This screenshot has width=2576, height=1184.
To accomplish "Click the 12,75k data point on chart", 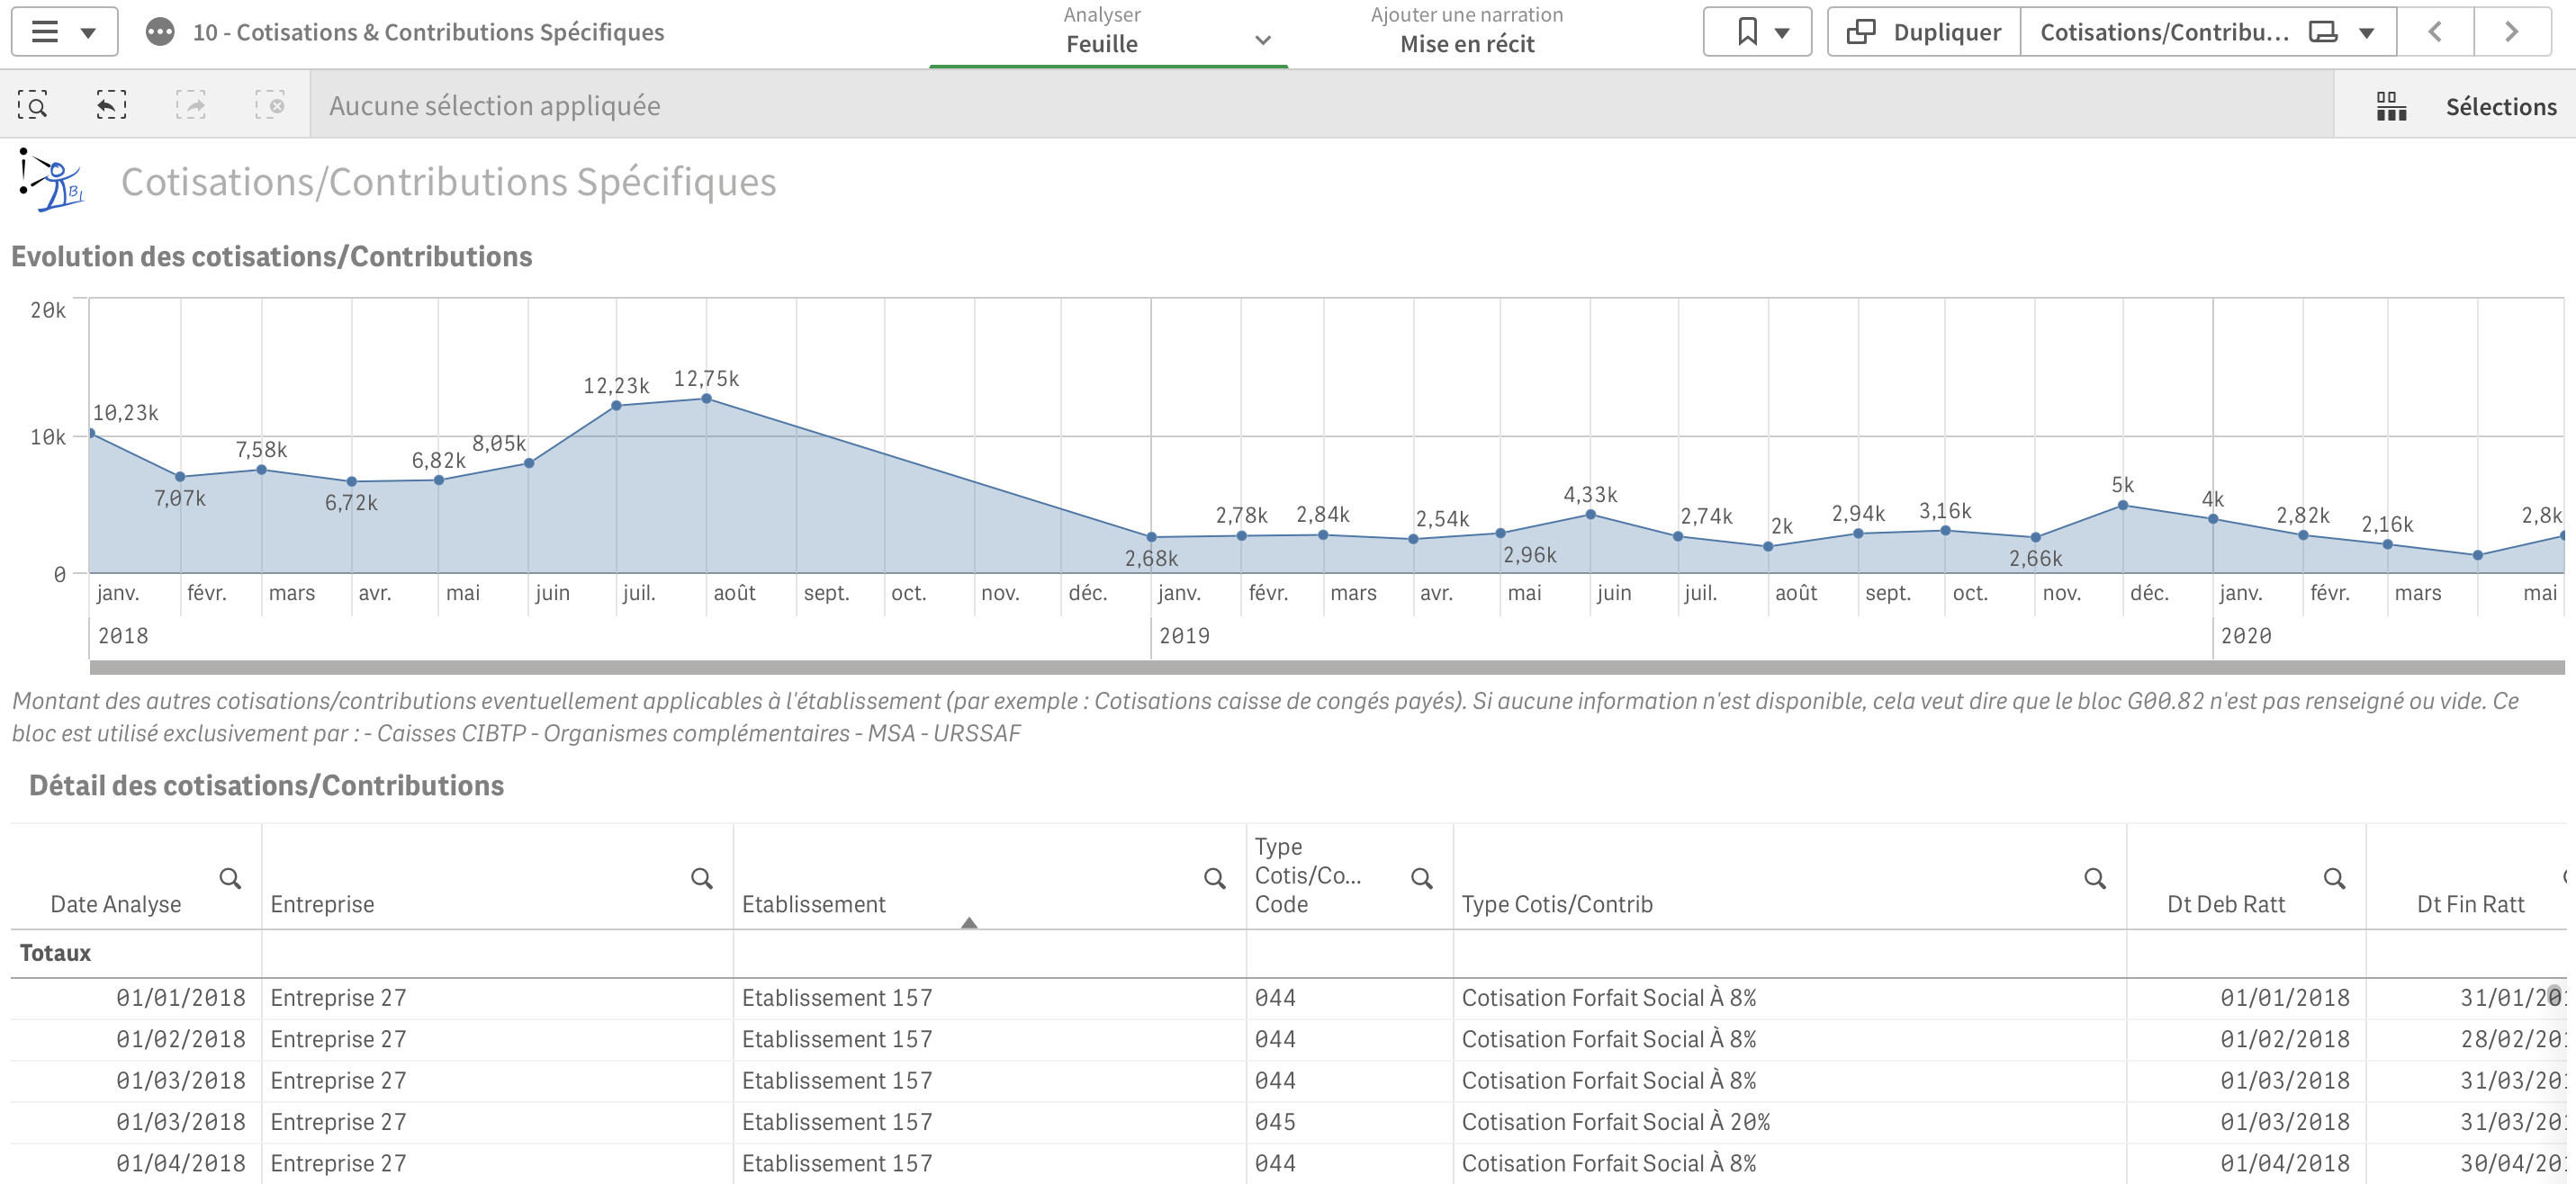I will click(x=706, y=399).
